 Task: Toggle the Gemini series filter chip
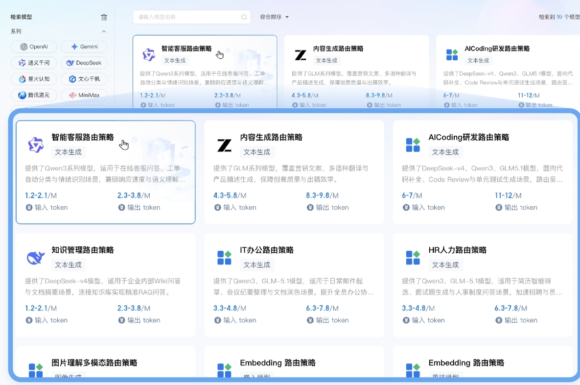pyautogui.click(x=84, y=47)
